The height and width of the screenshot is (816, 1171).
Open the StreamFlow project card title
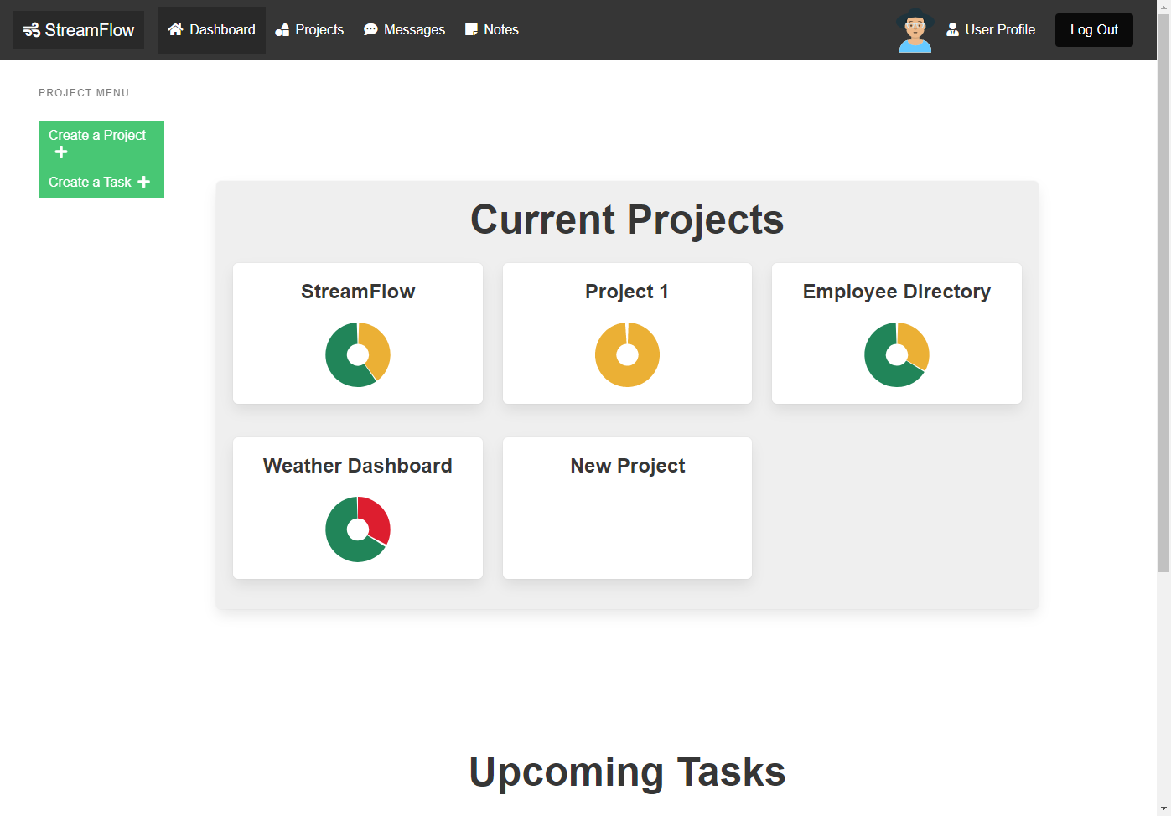(x=358, y=292)
